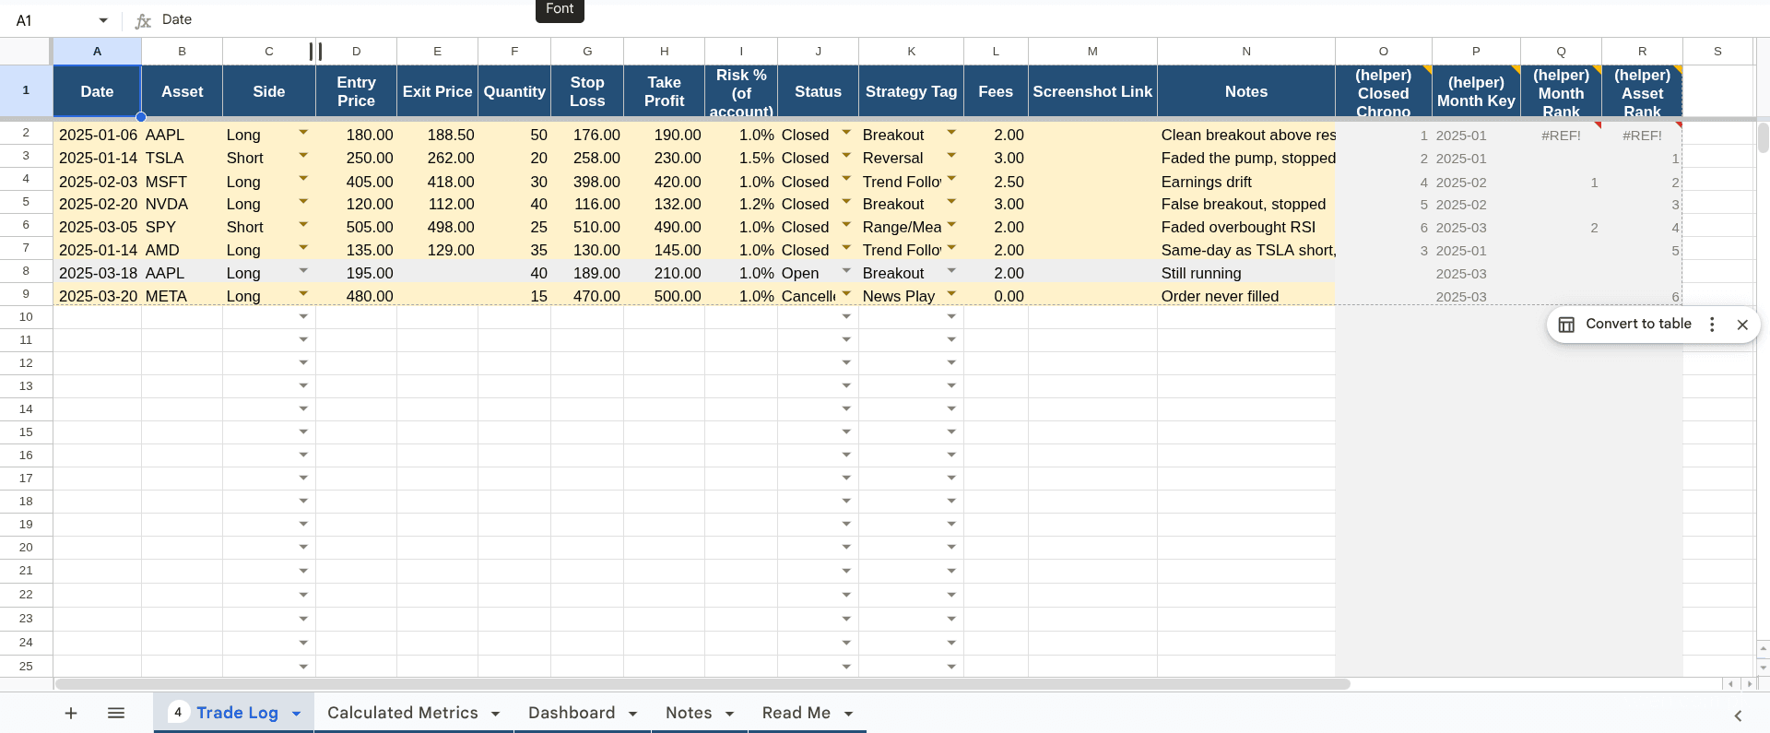Click the Convert to table button
Viewport: 1770px width, 733px height.
pos(1638,324)
